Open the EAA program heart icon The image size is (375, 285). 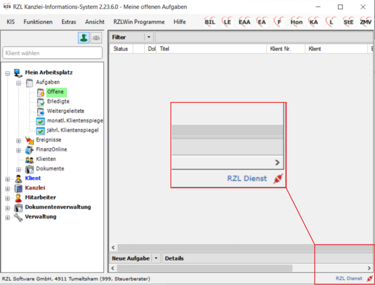tap(244, 22)
